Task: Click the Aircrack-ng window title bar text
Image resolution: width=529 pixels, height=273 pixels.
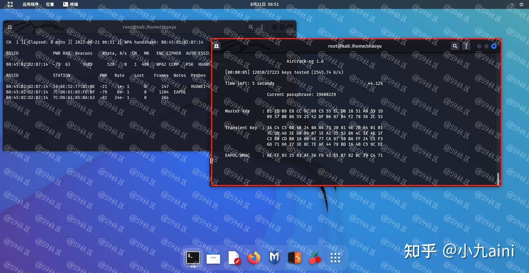Action: coord(355,46)
